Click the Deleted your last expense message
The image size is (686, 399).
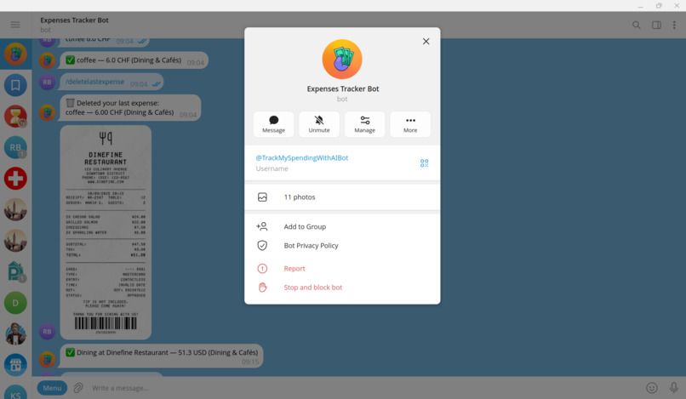pyautogui.click(x=130, y=108)
